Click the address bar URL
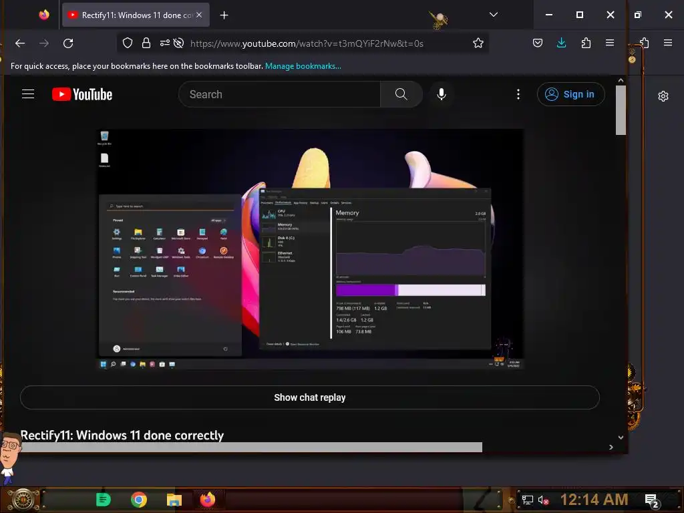 tap(307, 43)
